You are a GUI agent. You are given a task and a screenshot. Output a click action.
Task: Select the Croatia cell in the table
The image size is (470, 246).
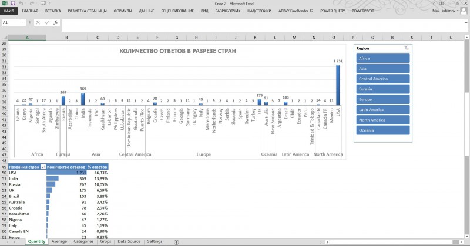pyautogui.click(x=27, y=208)
